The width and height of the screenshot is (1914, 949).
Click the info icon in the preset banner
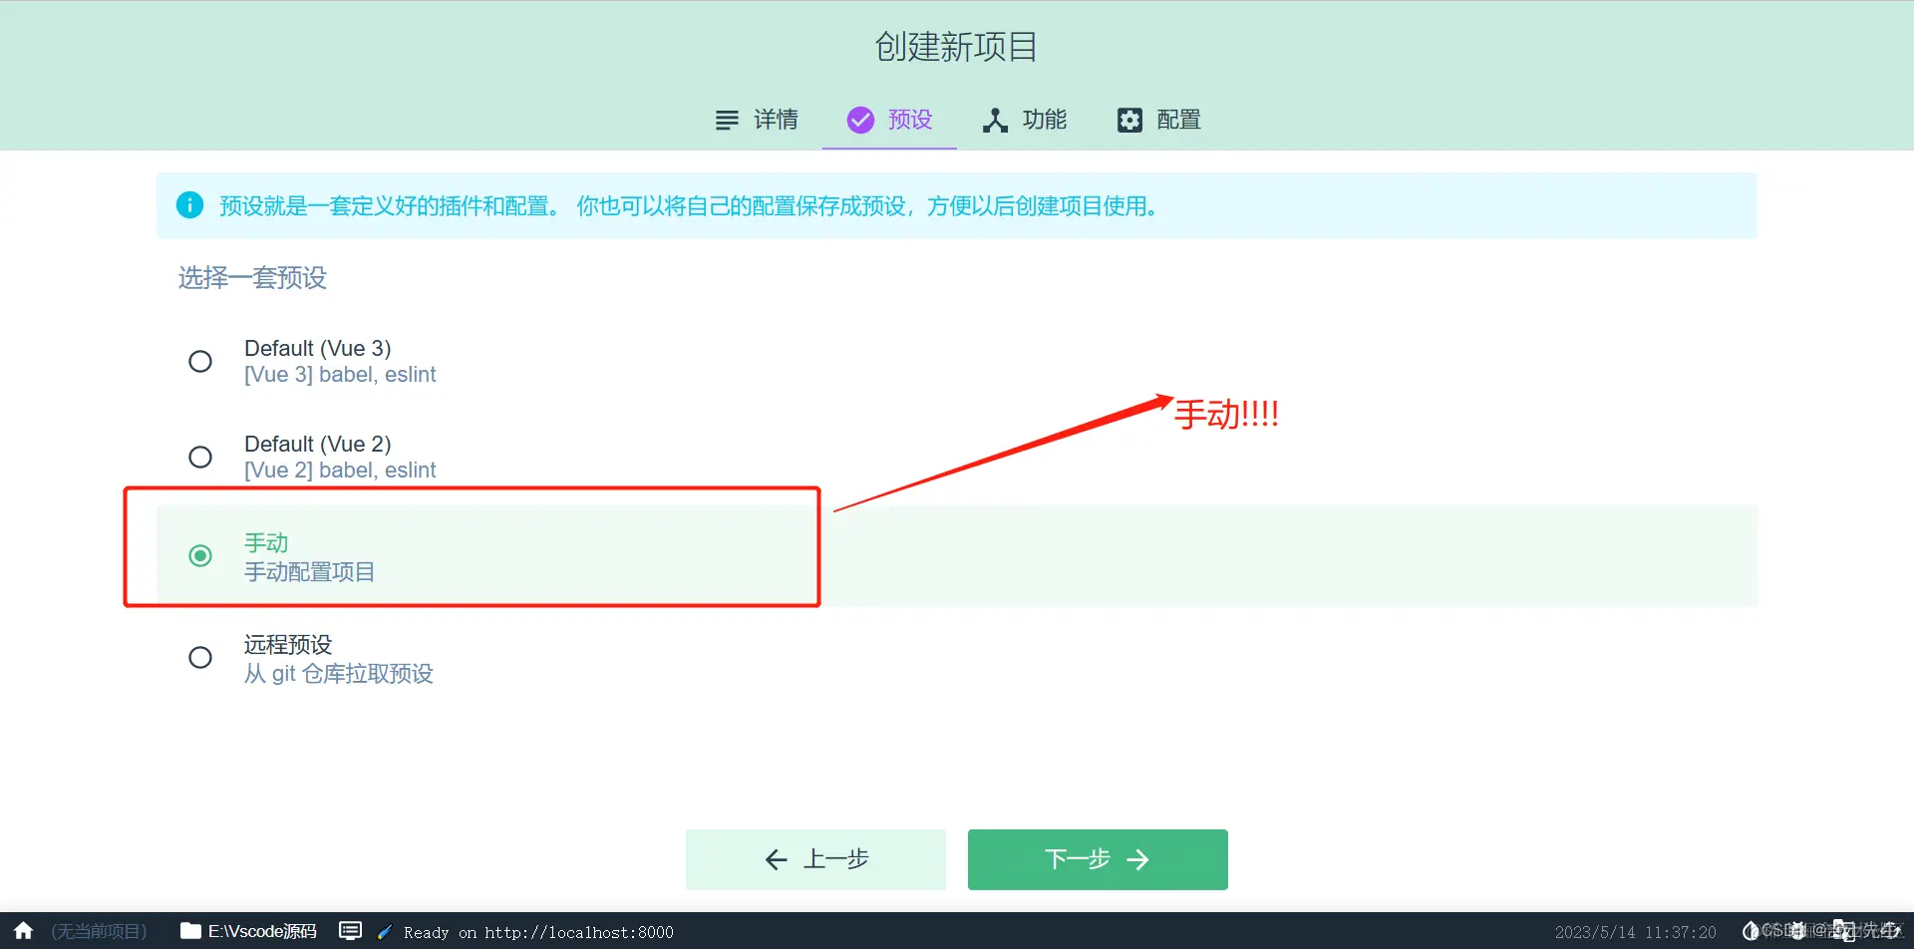click(x=190, y=205)
